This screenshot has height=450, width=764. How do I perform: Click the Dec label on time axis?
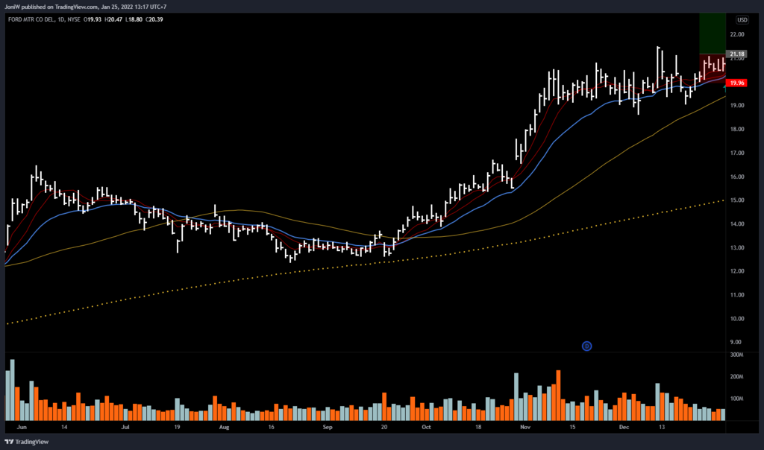pos(624,428)
